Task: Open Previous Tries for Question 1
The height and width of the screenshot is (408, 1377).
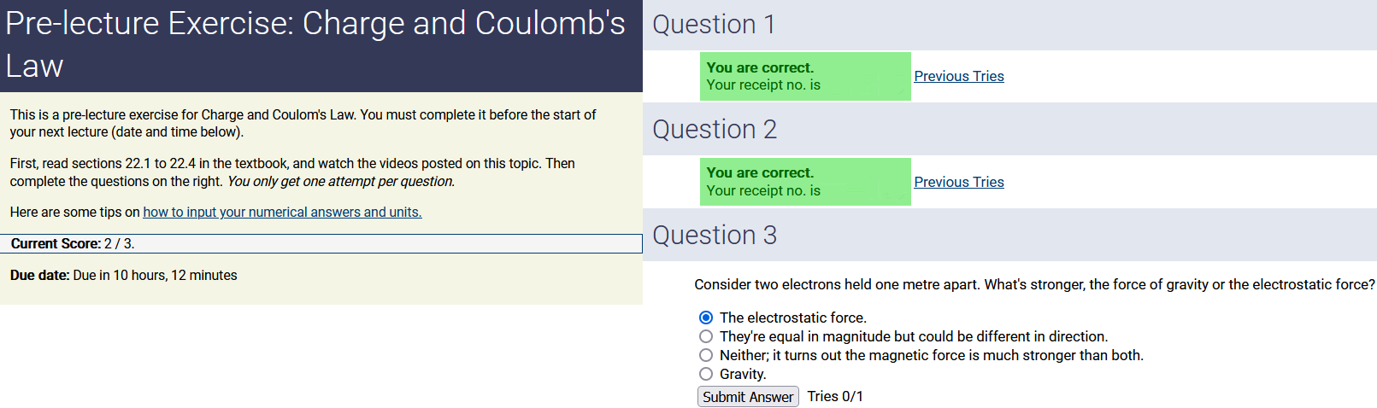Action: click(958, 76)
